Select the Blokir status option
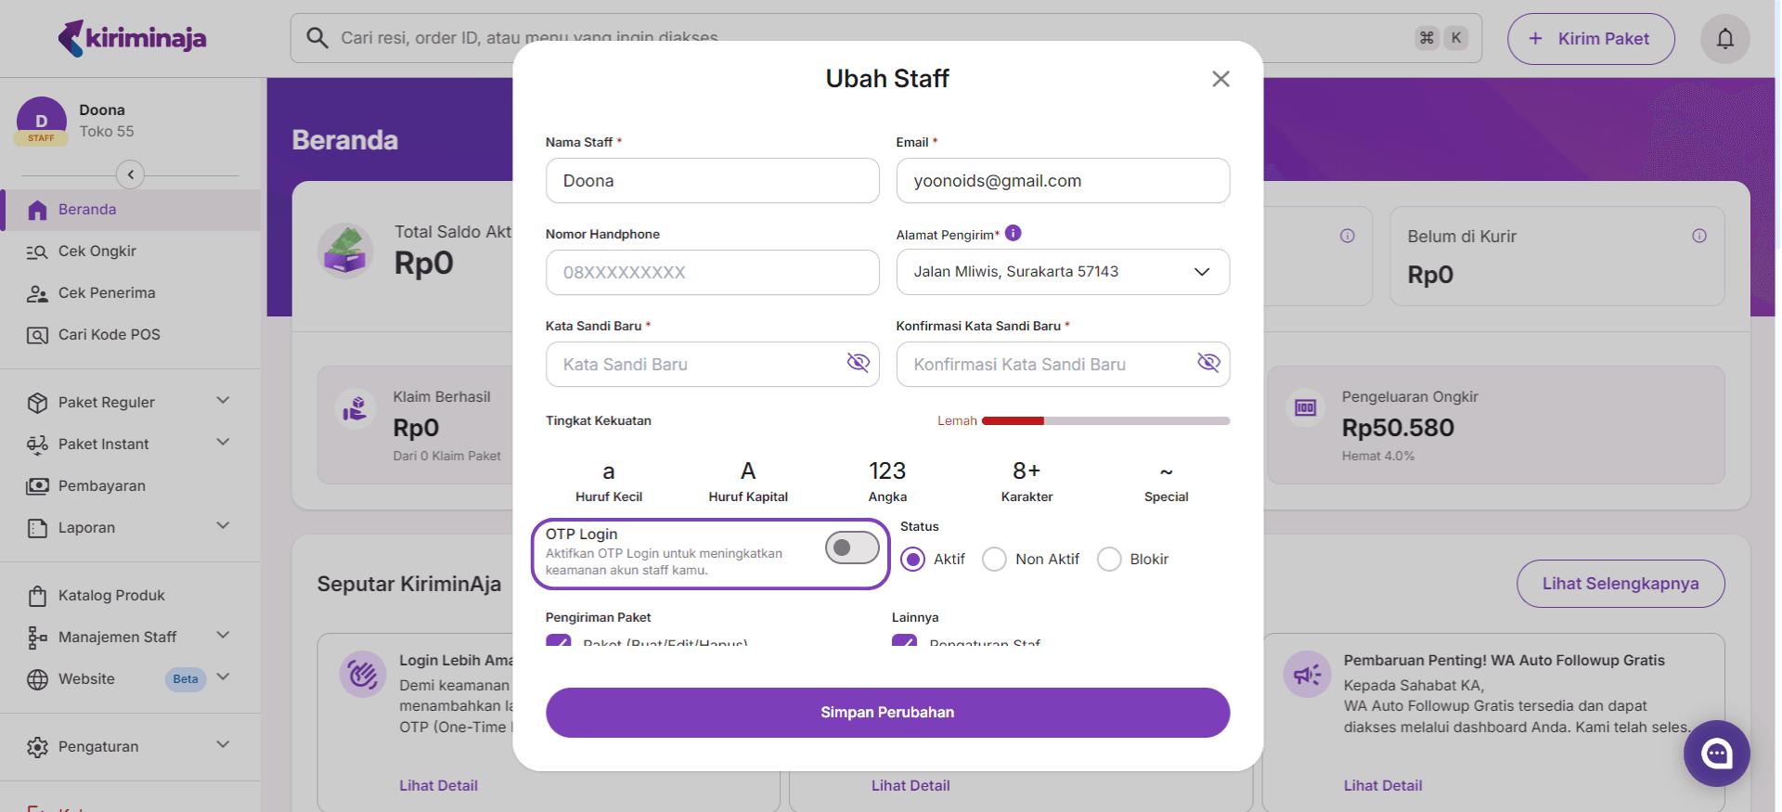 tap(1109, 560)
